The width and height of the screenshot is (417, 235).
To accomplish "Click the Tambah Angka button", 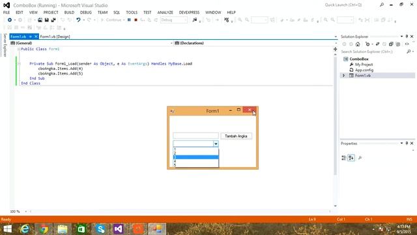I will [236, 136].
